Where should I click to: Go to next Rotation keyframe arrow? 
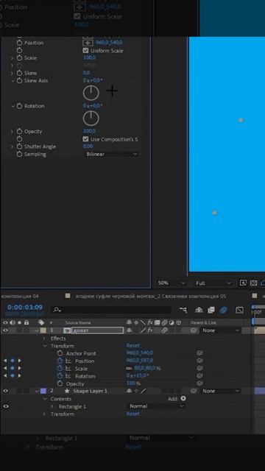click(20, 376)
